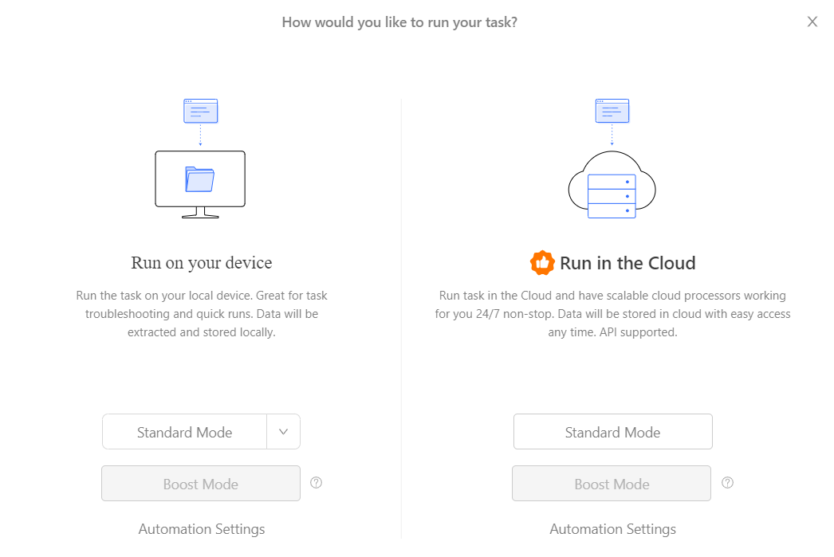834x557 pixels.
Task: Click the "Run on your device" heading
Action: [202, 263]
